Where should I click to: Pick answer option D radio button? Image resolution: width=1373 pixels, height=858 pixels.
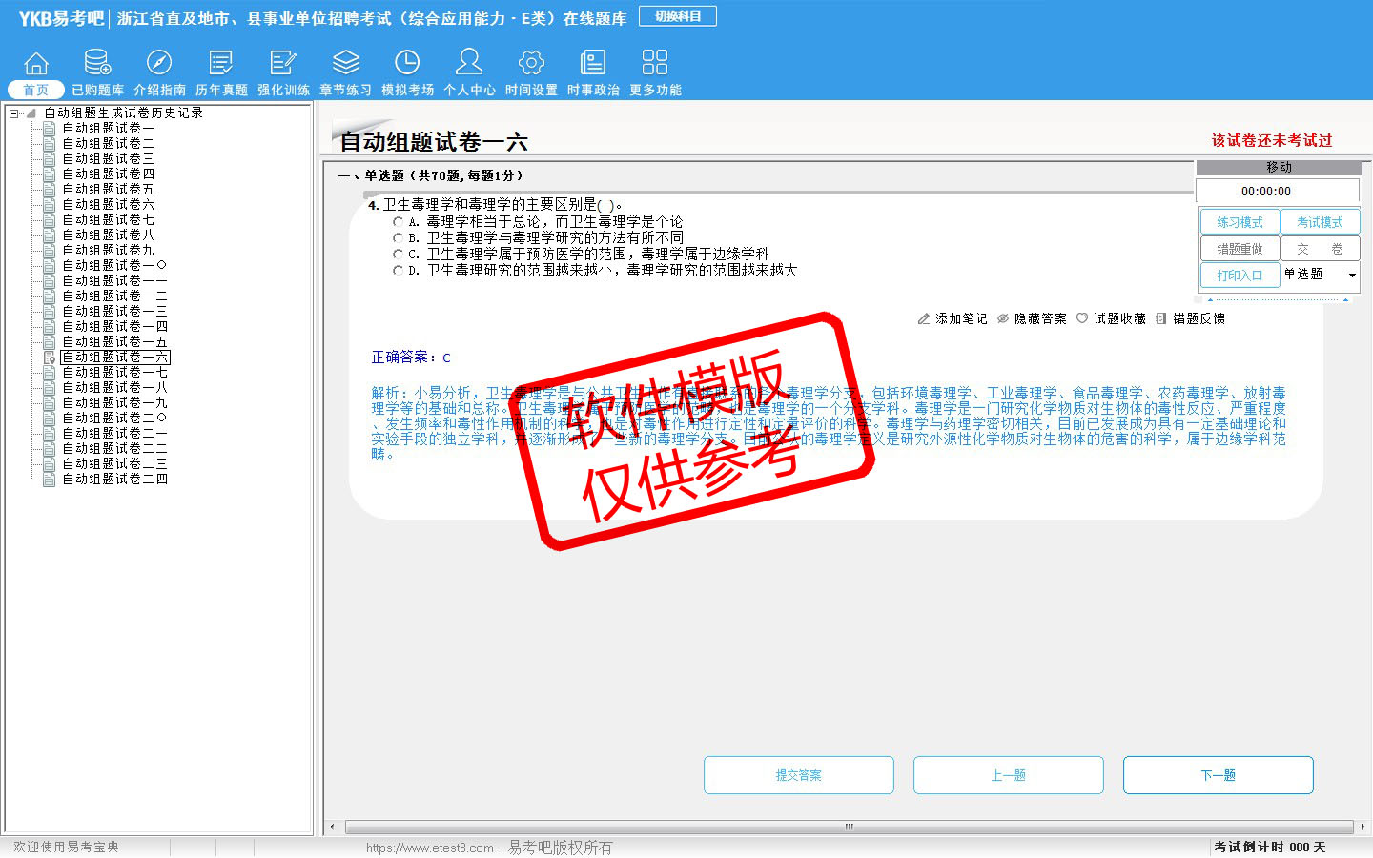tap(399, 270)
